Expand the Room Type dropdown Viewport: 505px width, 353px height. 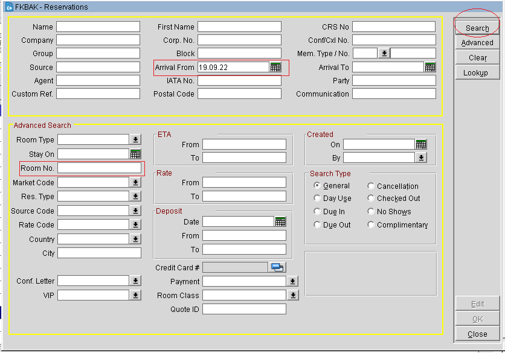[135, 139]
